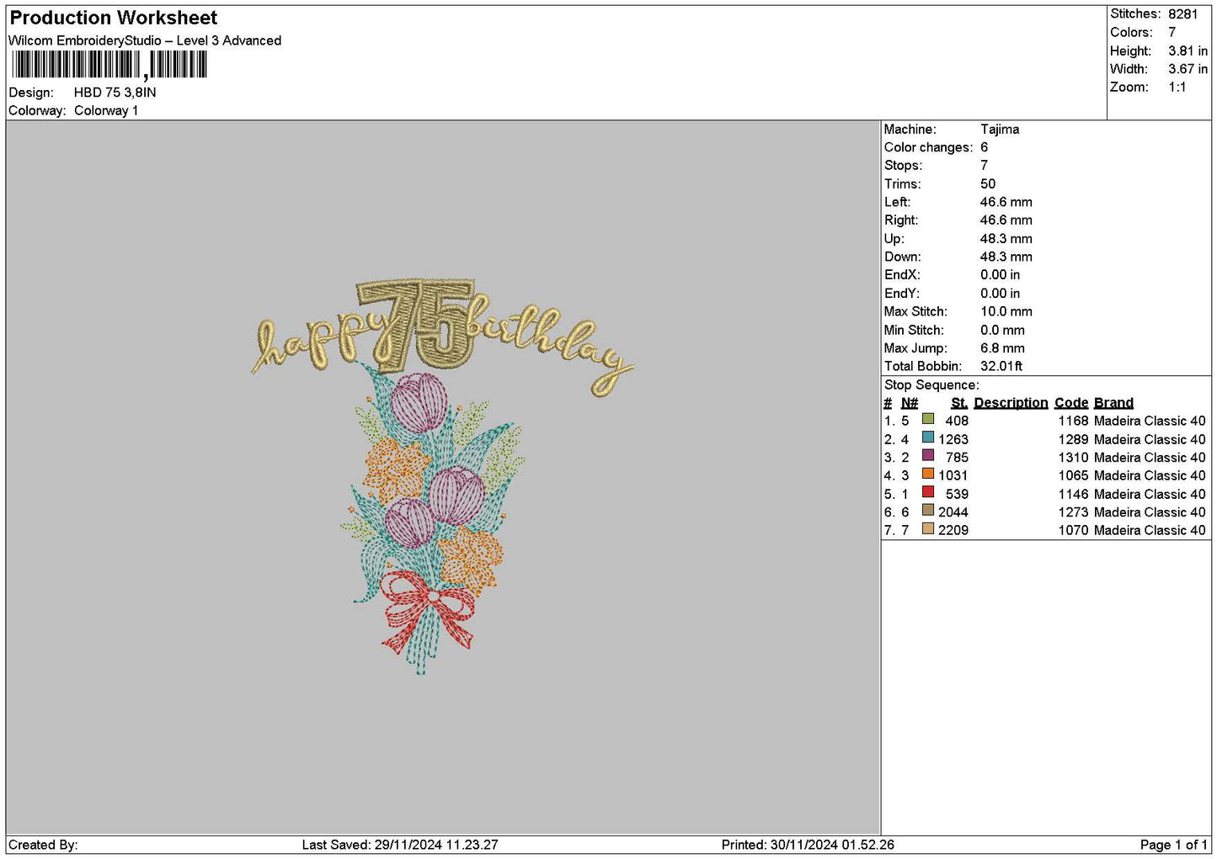Click the Height value '3.81 in'
The image size is (1217, 859).
point(1188,50)
